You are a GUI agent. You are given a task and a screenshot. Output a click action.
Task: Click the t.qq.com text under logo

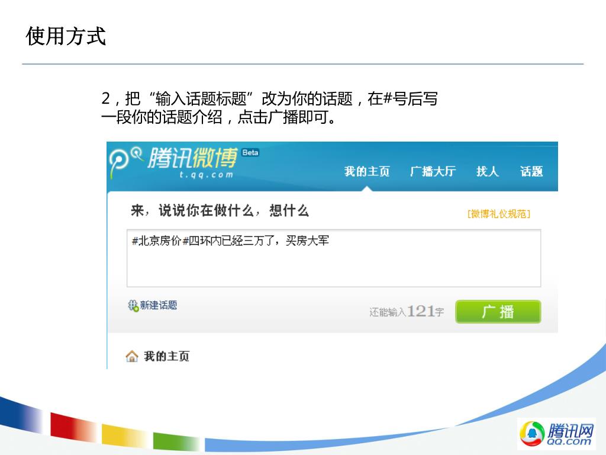(x=207, y=175)
